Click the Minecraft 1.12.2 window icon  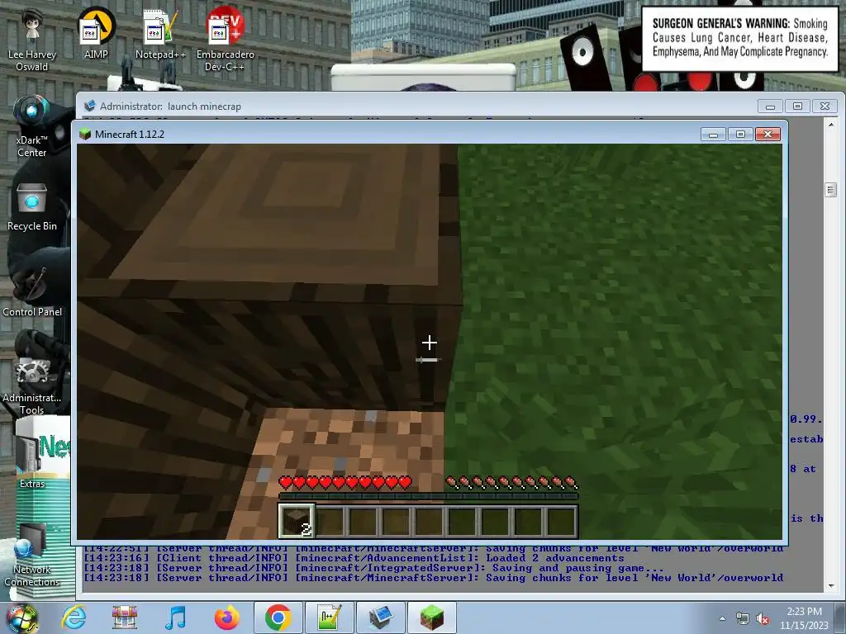[85, 134]
